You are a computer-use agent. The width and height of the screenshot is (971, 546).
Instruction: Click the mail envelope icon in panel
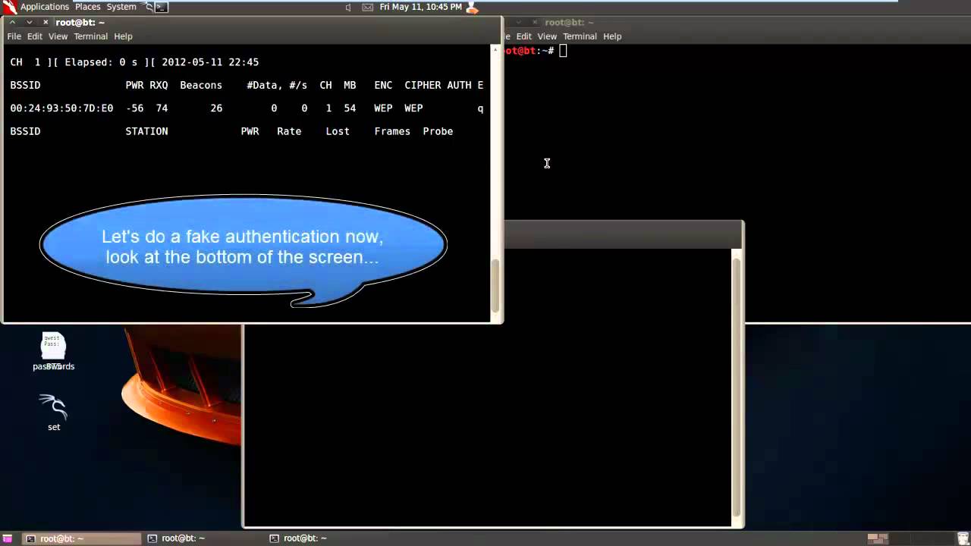point(368,7)
